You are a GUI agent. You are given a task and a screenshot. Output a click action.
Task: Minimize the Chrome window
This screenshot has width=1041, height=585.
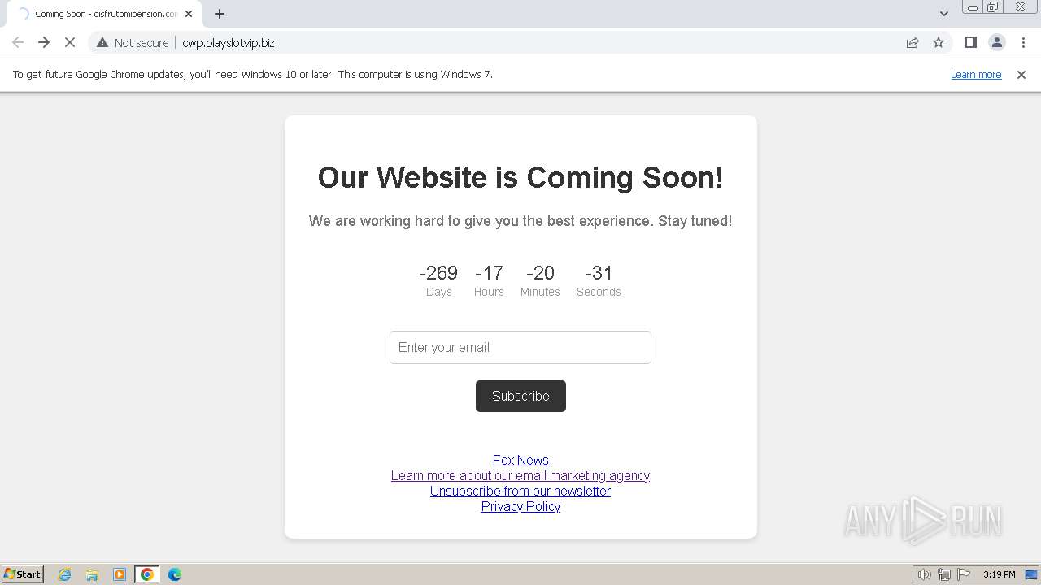click(973, 7)
